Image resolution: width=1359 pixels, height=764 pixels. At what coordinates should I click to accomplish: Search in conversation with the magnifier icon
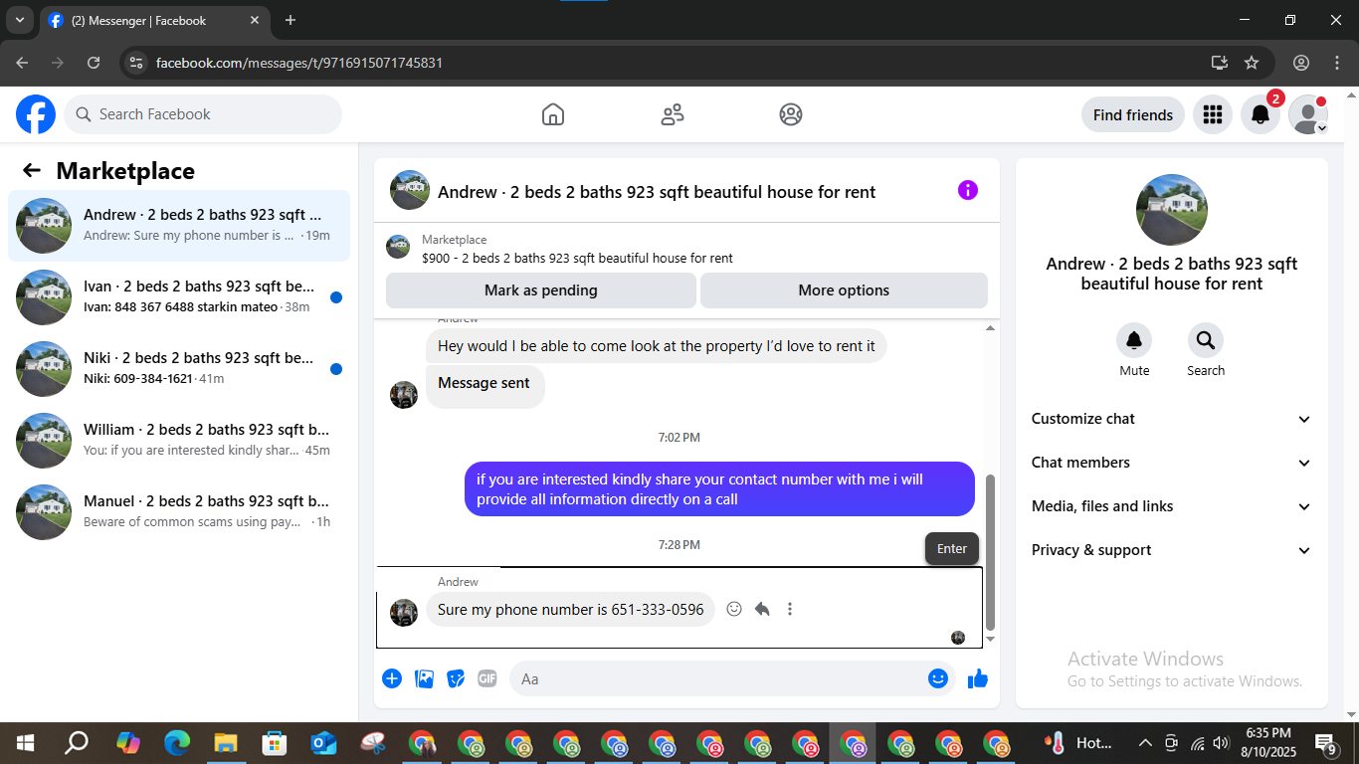[1206, 341]
